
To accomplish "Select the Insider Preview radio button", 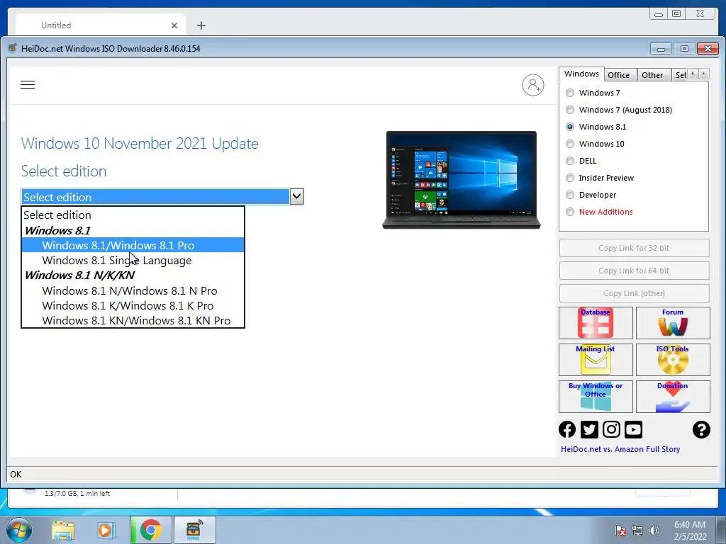I will point(570,178).
